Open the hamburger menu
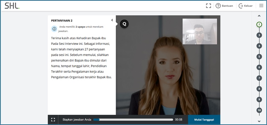The width and height of the screenshot is (267, 125). [261, 5]
